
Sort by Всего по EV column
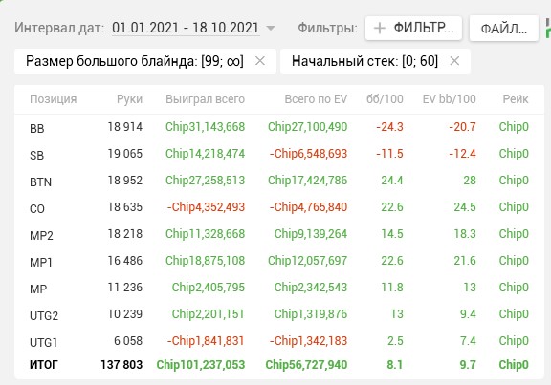(x=316, y=99)
